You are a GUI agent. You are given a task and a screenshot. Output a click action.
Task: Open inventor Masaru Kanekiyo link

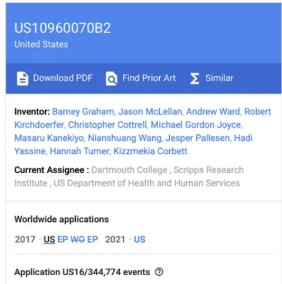[x=49, y=138]
